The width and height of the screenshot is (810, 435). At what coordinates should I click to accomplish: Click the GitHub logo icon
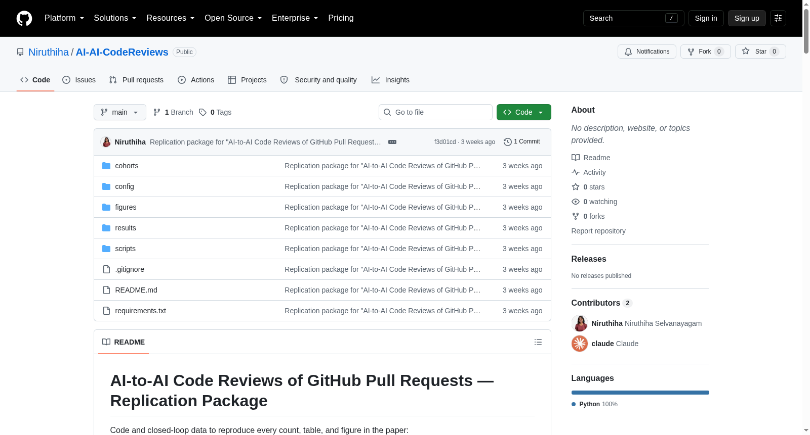tap(24, 18)
